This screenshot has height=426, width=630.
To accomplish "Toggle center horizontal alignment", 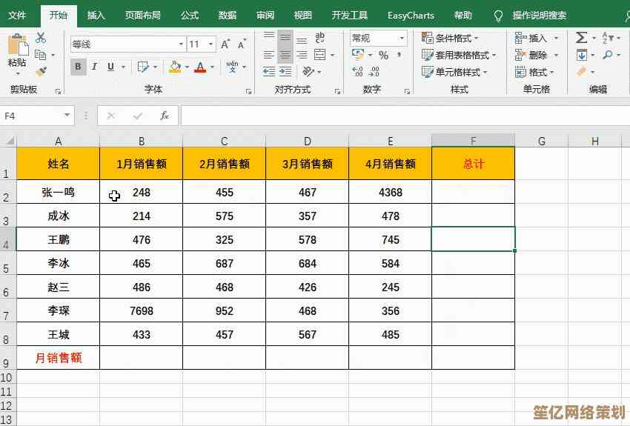I will click(285, 55).
